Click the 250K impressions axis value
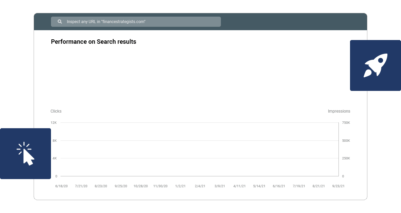This screenshot has height=213, width=401. pos(346,158)
